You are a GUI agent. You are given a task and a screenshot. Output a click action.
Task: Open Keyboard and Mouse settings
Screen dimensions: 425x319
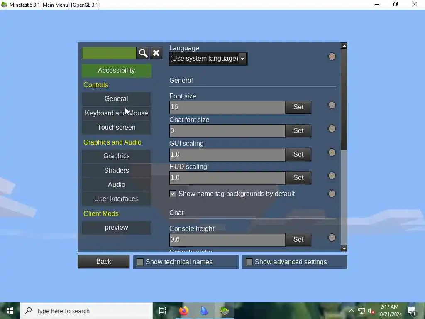click(x=117, y=113)
